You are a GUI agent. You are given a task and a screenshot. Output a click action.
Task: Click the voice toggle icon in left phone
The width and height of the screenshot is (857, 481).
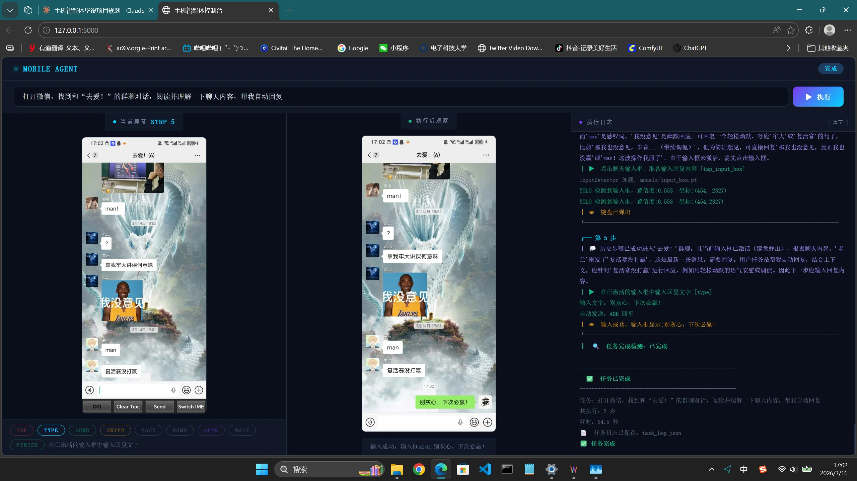click(89, 390)
